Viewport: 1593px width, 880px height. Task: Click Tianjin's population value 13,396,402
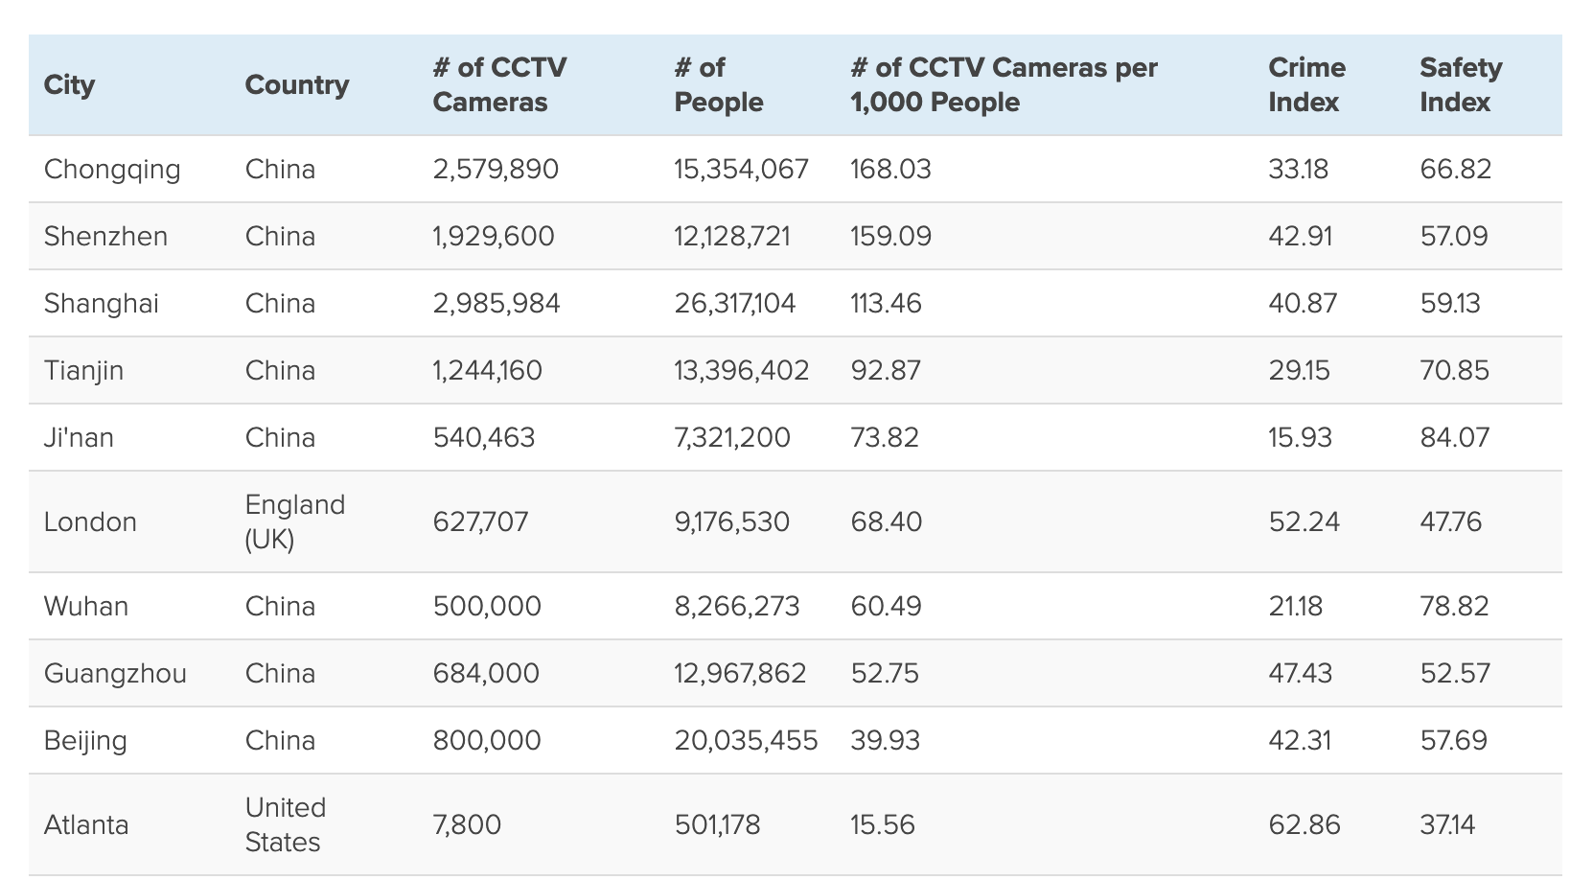pyautogui.click(x=742, y=371)
